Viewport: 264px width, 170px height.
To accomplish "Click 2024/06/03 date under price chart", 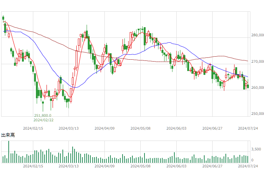I will (x=177, y=128).
